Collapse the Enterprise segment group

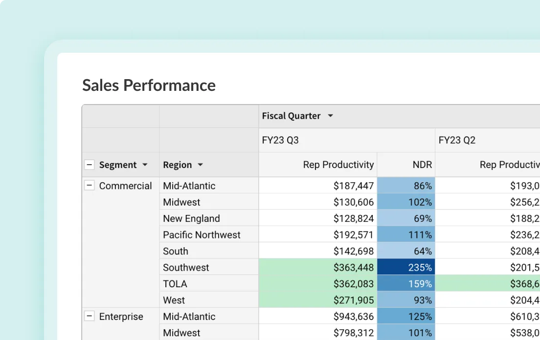coord(90,316)
